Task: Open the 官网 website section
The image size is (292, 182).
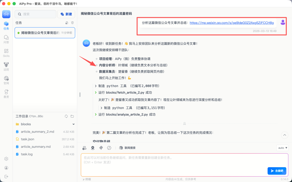Action: (x=6, y=80)
